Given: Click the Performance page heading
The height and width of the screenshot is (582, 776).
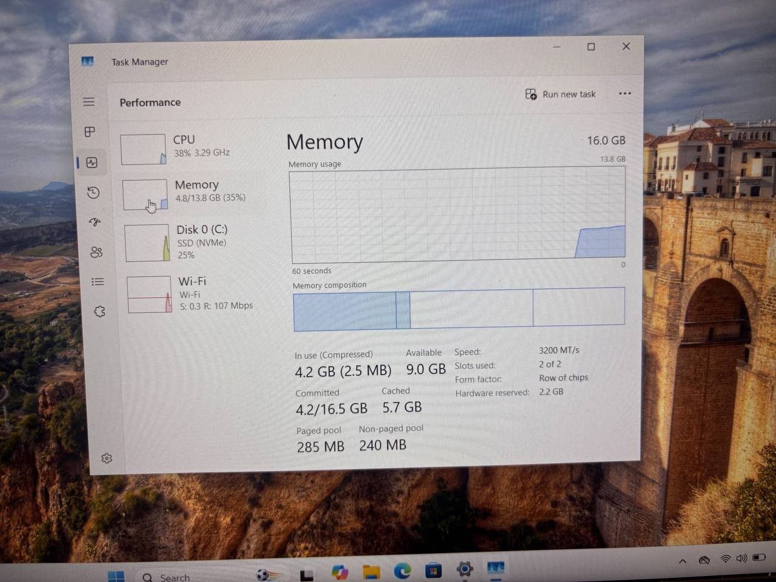Looking at the screenshot, I should pos(150,102).
